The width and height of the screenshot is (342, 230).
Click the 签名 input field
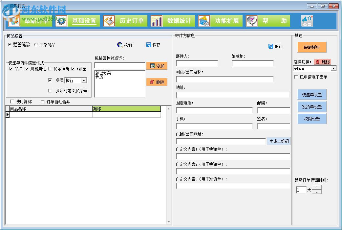point(274,126)
